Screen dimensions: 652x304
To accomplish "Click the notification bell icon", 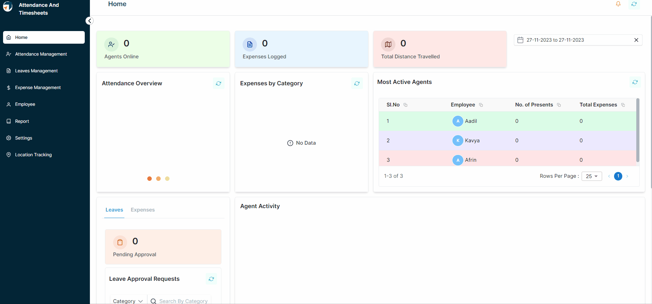I will tap(618, 4).
